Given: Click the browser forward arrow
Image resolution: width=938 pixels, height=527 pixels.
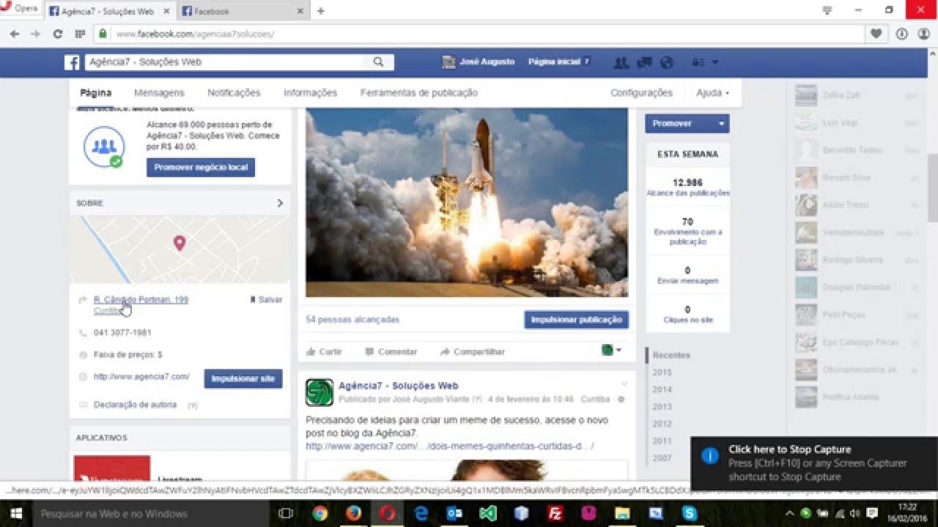Looking at the screenshot, I should click(35, 34).
